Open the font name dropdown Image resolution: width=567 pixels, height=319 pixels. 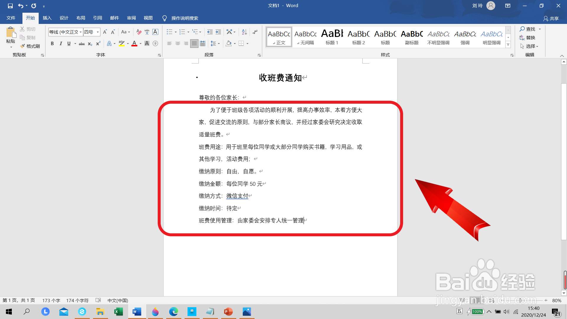click(80, 32)
